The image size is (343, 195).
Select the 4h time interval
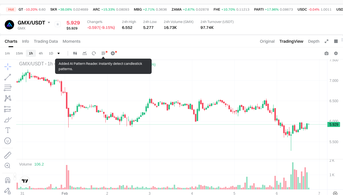(41, 53)
